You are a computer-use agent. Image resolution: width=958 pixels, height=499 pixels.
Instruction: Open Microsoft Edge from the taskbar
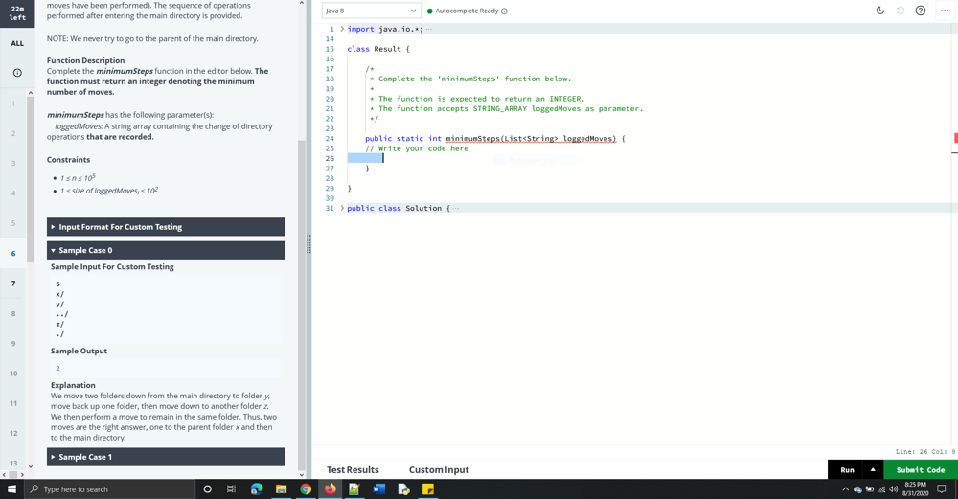tap(257, 489)
